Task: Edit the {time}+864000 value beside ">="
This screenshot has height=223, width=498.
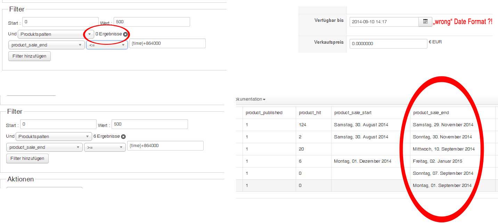Action: (165, 146)
